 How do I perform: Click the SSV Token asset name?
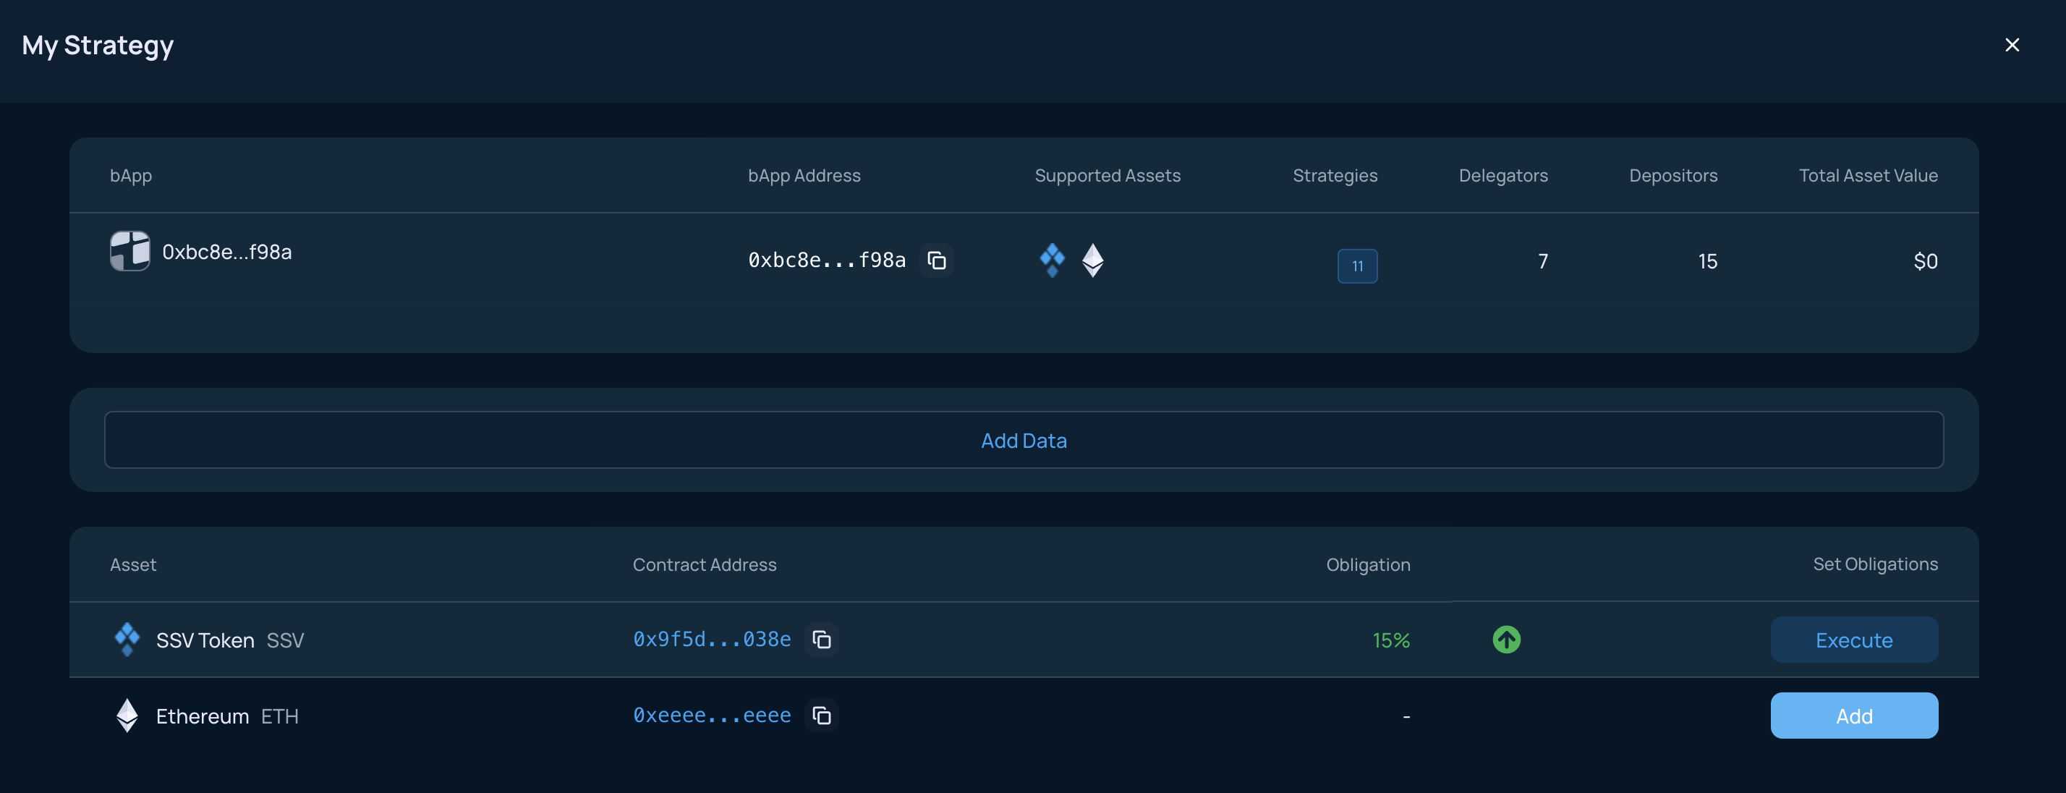coord(205,640)
